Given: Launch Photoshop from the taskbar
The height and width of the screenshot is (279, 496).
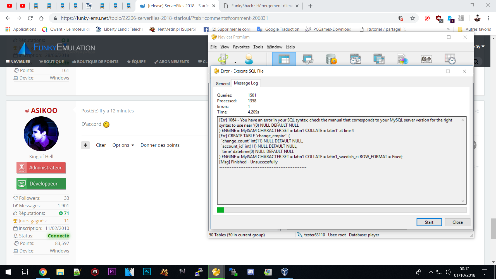Looking at the screenshot, I should point(147,272).
